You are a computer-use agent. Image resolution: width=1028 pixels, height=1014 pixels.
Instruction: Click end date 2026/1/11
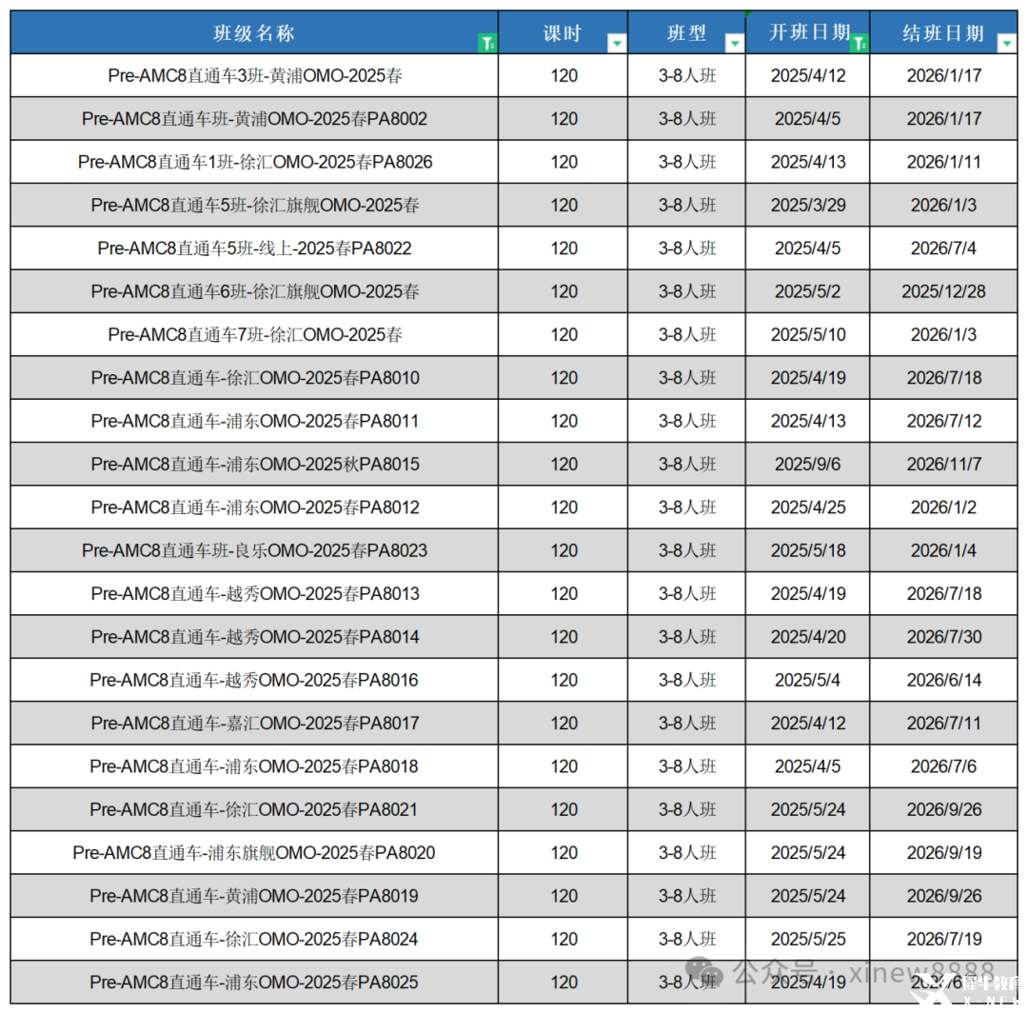tap(943, 162)
